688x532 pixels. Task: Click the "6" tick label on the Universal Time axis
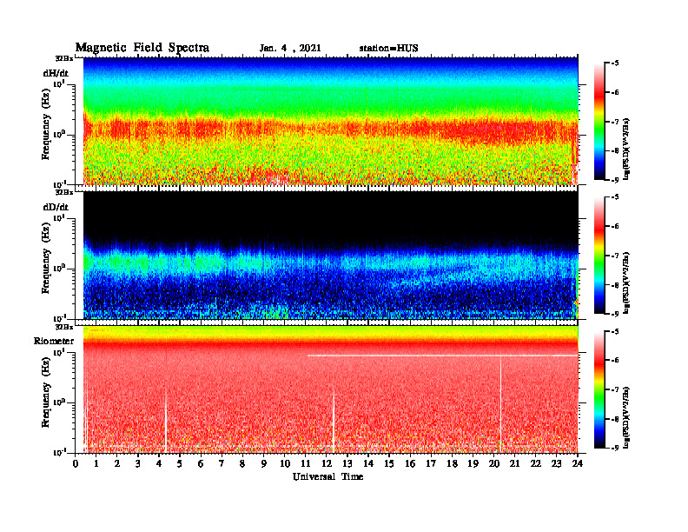click(201, 464)
